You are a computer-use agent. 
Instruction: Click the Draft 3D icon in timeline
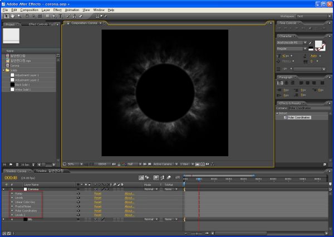pos(147,177)
